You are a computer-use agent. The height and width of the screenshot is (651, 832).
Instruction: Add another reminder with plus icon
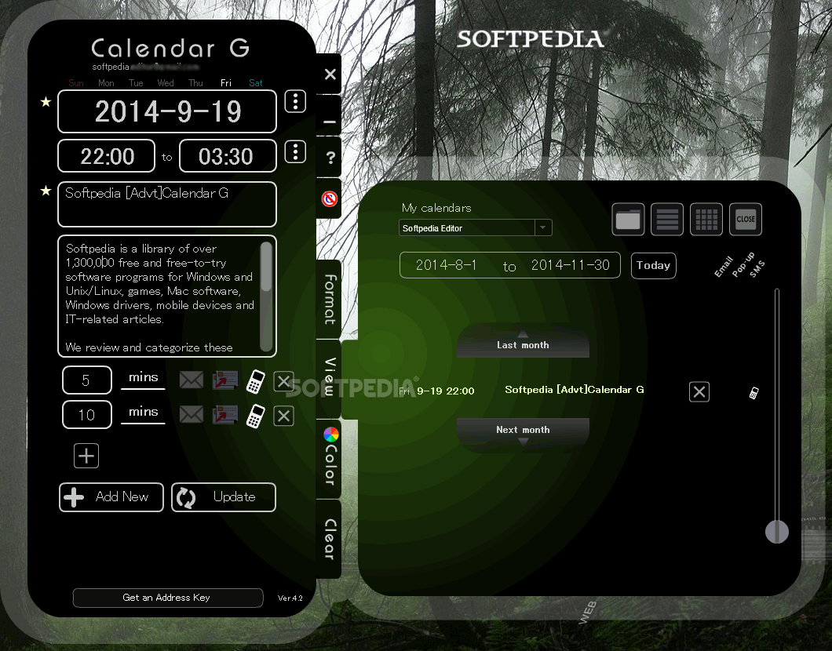click(x=86, y=456)
